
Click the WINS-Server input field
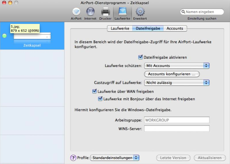[x=177, y=128]
